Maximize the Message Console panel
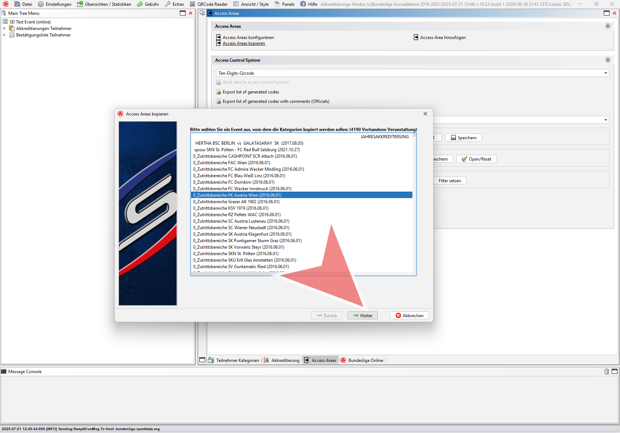Image resolution: width=620 pixels, height=433 pixels. coord(615,371)
